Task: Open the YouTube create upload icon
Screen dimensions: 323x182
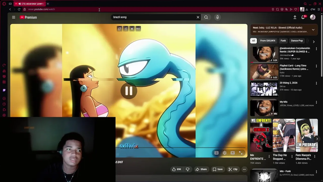Action: point(295,17)
